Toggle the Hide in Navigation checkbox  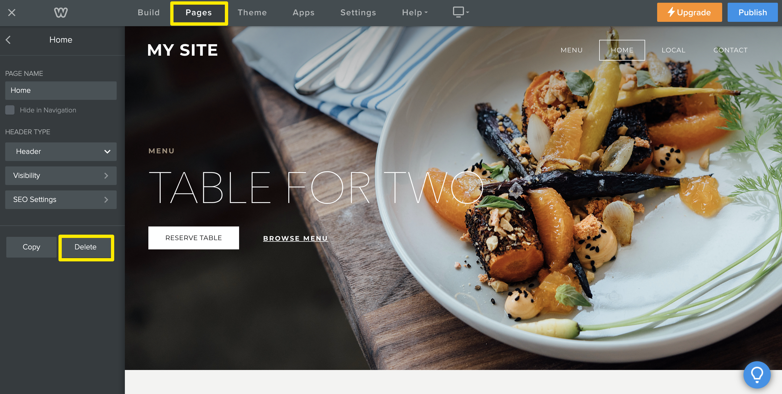click(9, 110)
